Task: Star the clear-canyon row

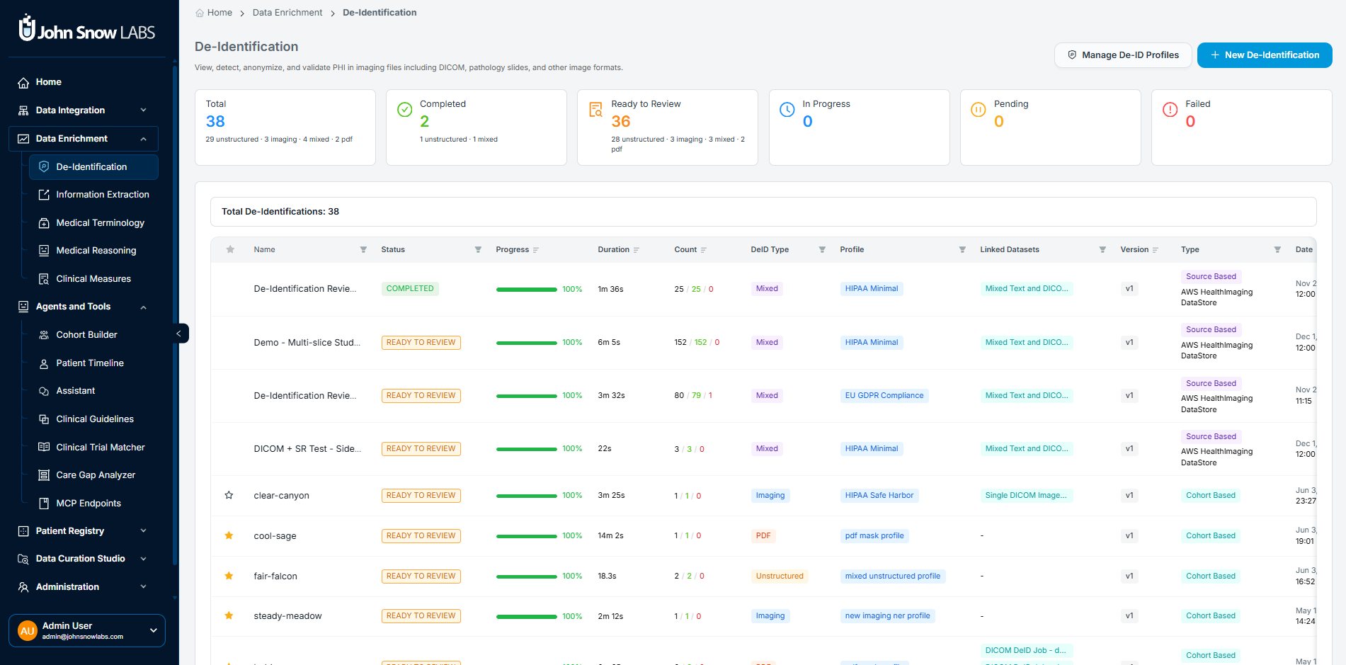Action: 229,495
